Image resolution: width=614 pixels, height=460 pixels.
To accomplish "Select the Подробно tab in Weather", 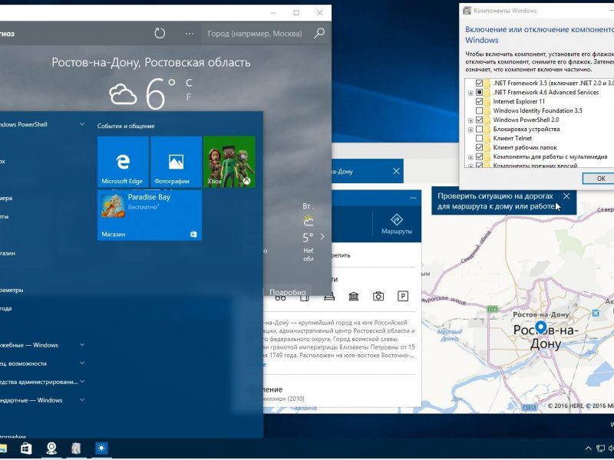I will click(288, 292).
